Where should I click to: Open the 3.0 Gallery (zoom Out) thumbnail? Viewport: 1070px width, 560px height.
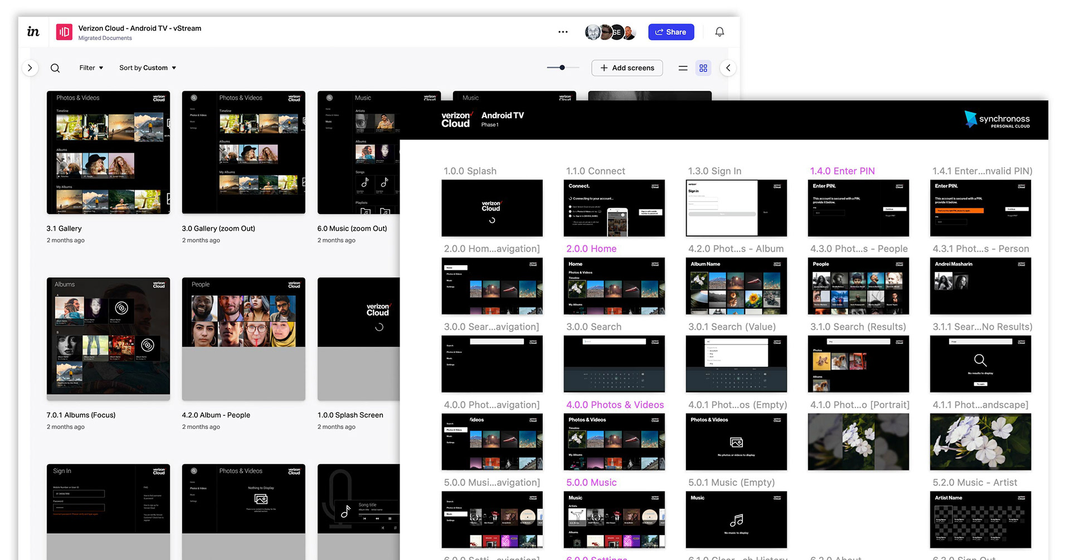(x=244, y=152)
